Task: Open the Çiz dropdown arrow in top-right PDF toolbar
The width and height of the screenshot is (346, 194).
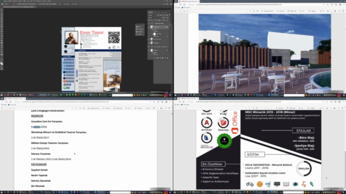Action: coord(305,11)
